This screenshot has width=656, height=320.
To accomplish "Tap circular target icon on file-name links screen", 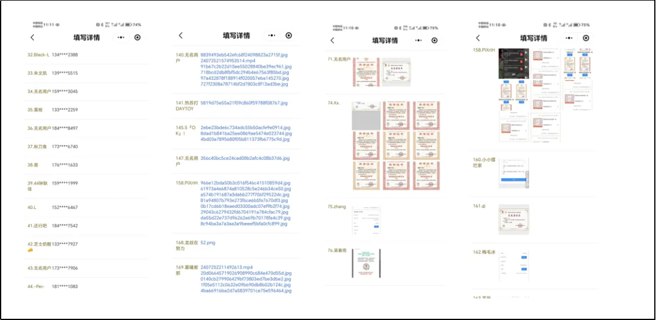I will click(289, 36).
